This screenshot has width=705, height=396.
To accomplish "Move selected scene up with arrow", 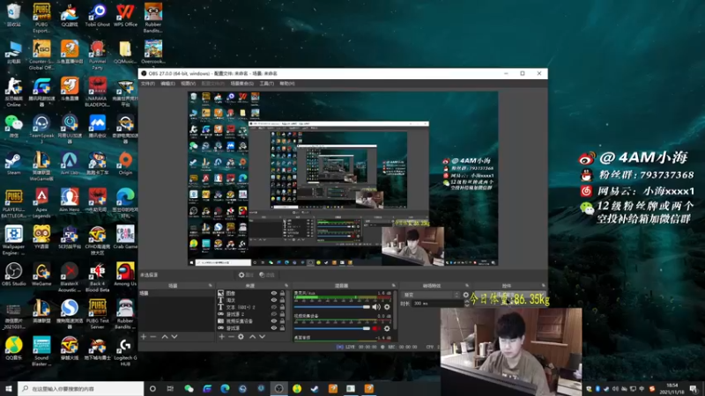I will point(165,337).
